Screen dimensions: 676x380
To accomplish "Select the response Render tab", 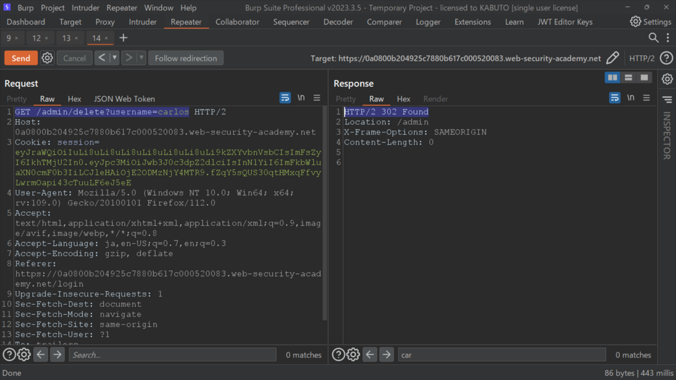I will (435, 99).
